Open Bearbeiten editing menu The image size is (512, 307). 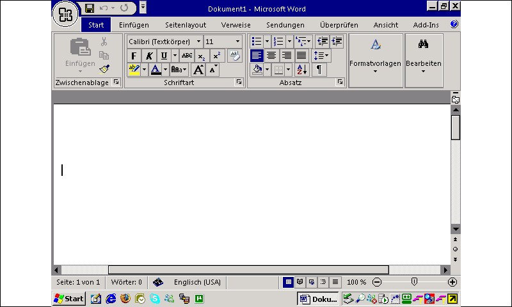pos(424,60)
